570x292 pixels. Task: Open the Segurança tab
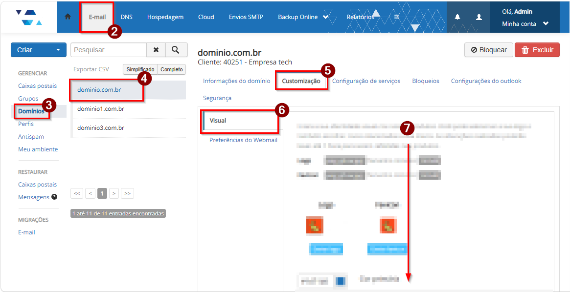217,98
